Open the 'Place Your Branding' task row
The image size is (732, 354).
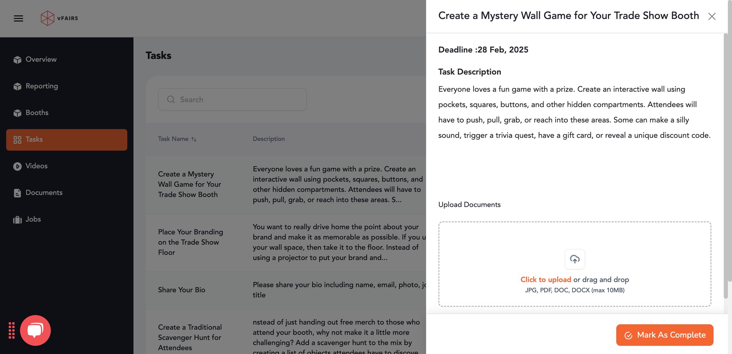click(x=191, y=242)
